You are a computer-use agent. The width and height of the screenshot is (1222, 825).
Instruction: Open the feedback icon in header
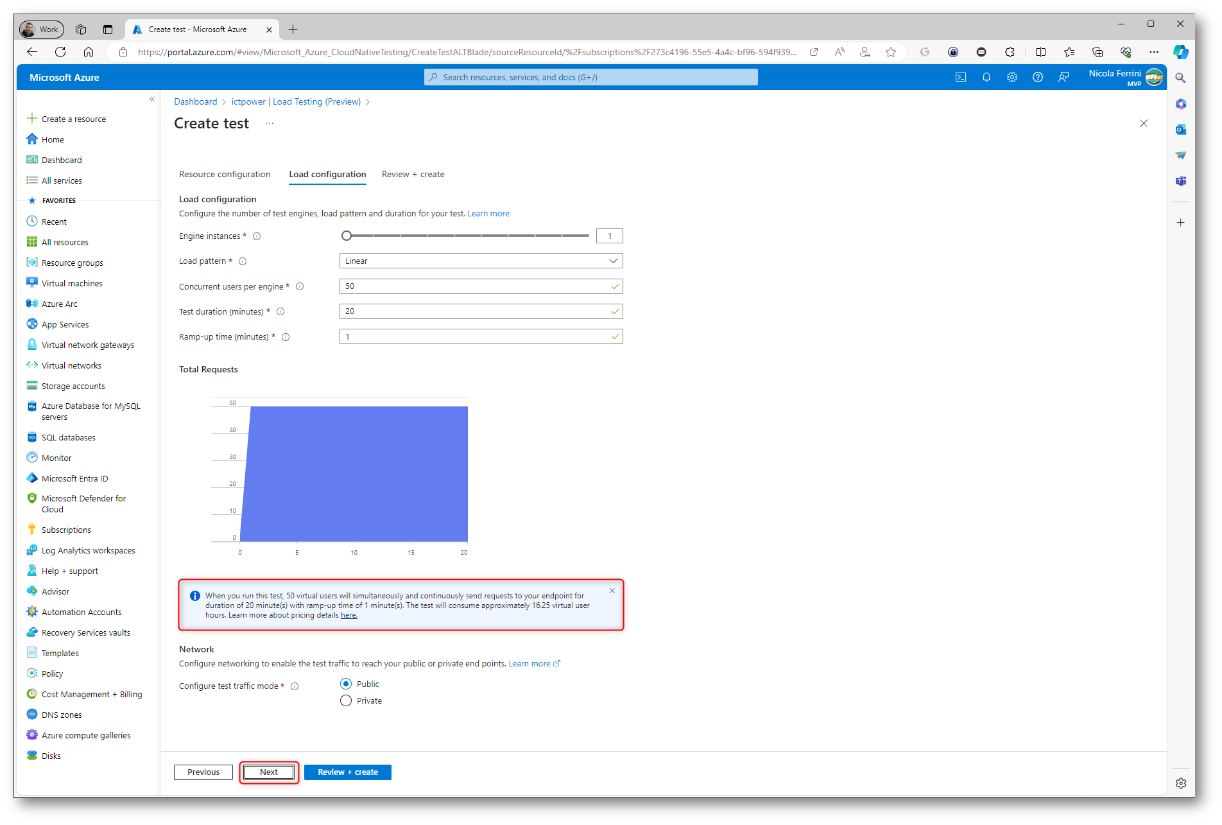(x=1063, y=77)
